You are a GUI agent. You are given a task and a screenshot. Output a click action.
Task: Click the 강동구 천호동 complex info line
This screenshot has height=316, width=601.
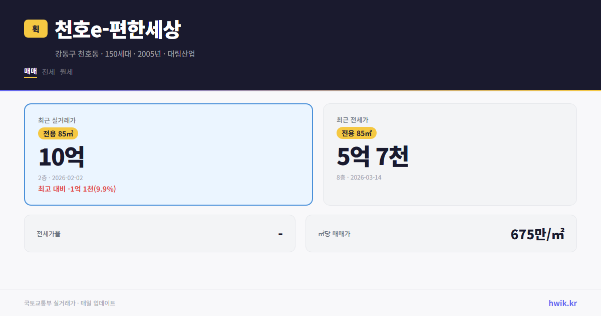coord(125,54)
